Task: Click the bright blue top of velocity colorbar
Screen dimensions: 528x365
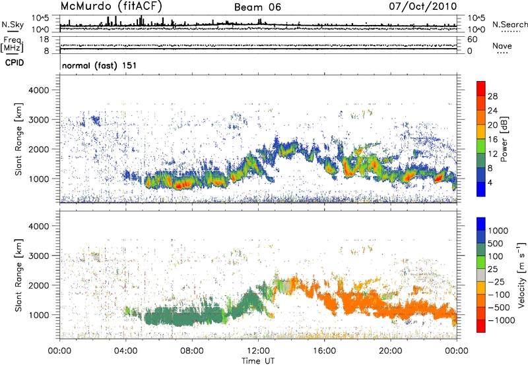Action: pos(481,224)
